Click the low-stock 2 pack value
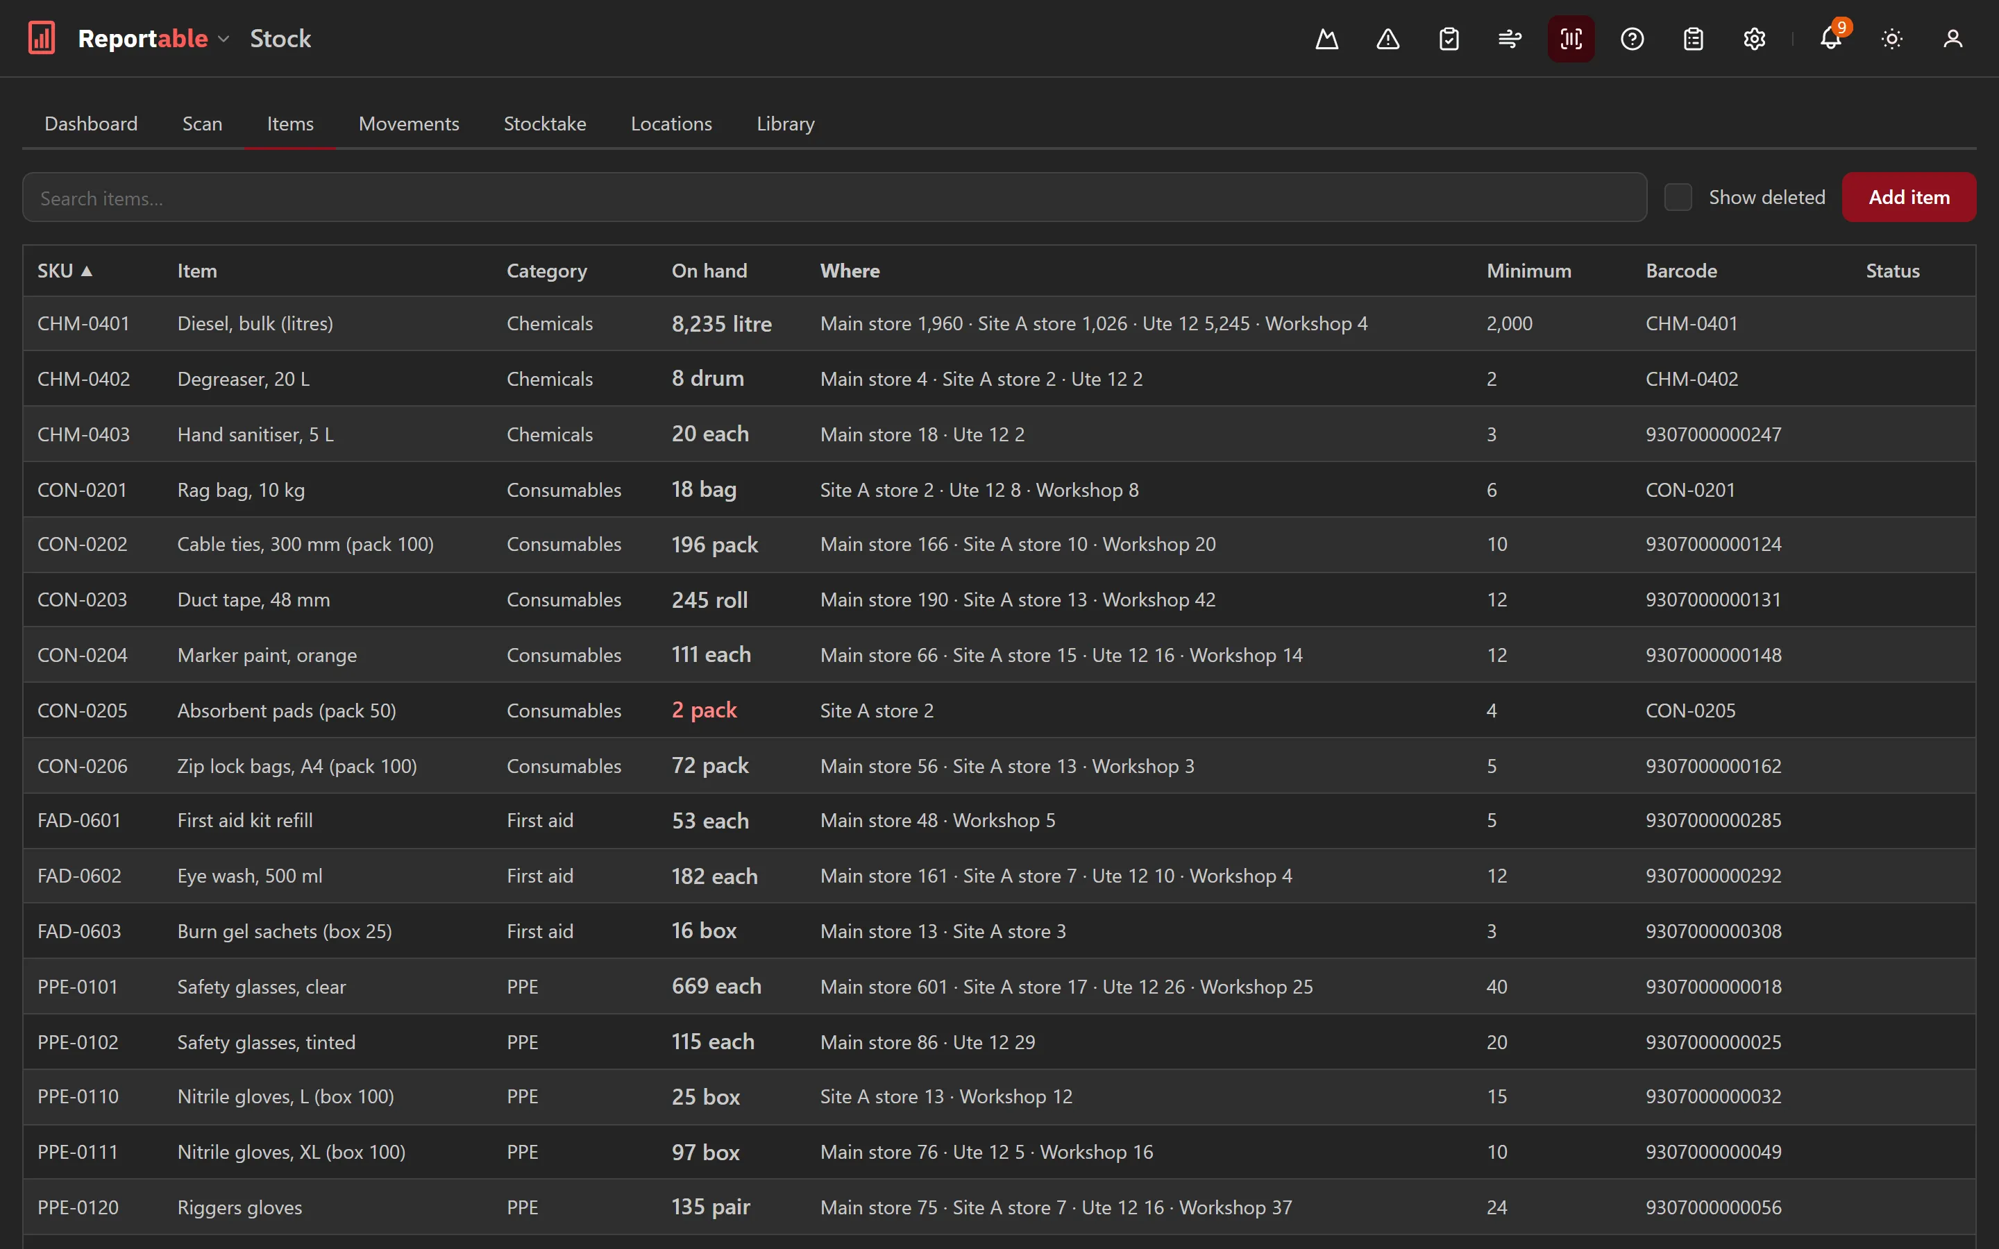Screen dimensions: 1999x1249 pyautogui.click(x=704, y=711)
